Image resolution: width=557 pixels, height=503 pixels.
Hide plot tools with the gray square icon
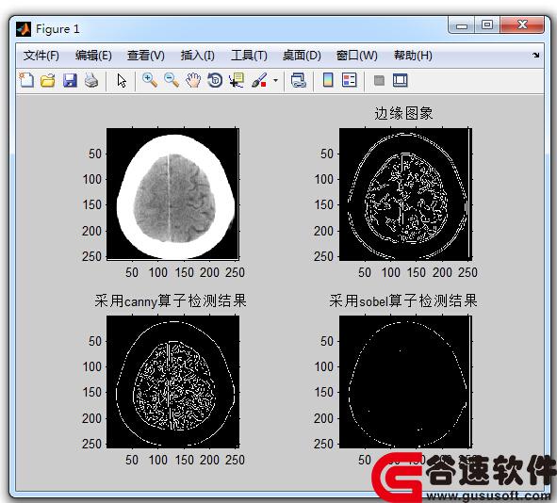379,81
